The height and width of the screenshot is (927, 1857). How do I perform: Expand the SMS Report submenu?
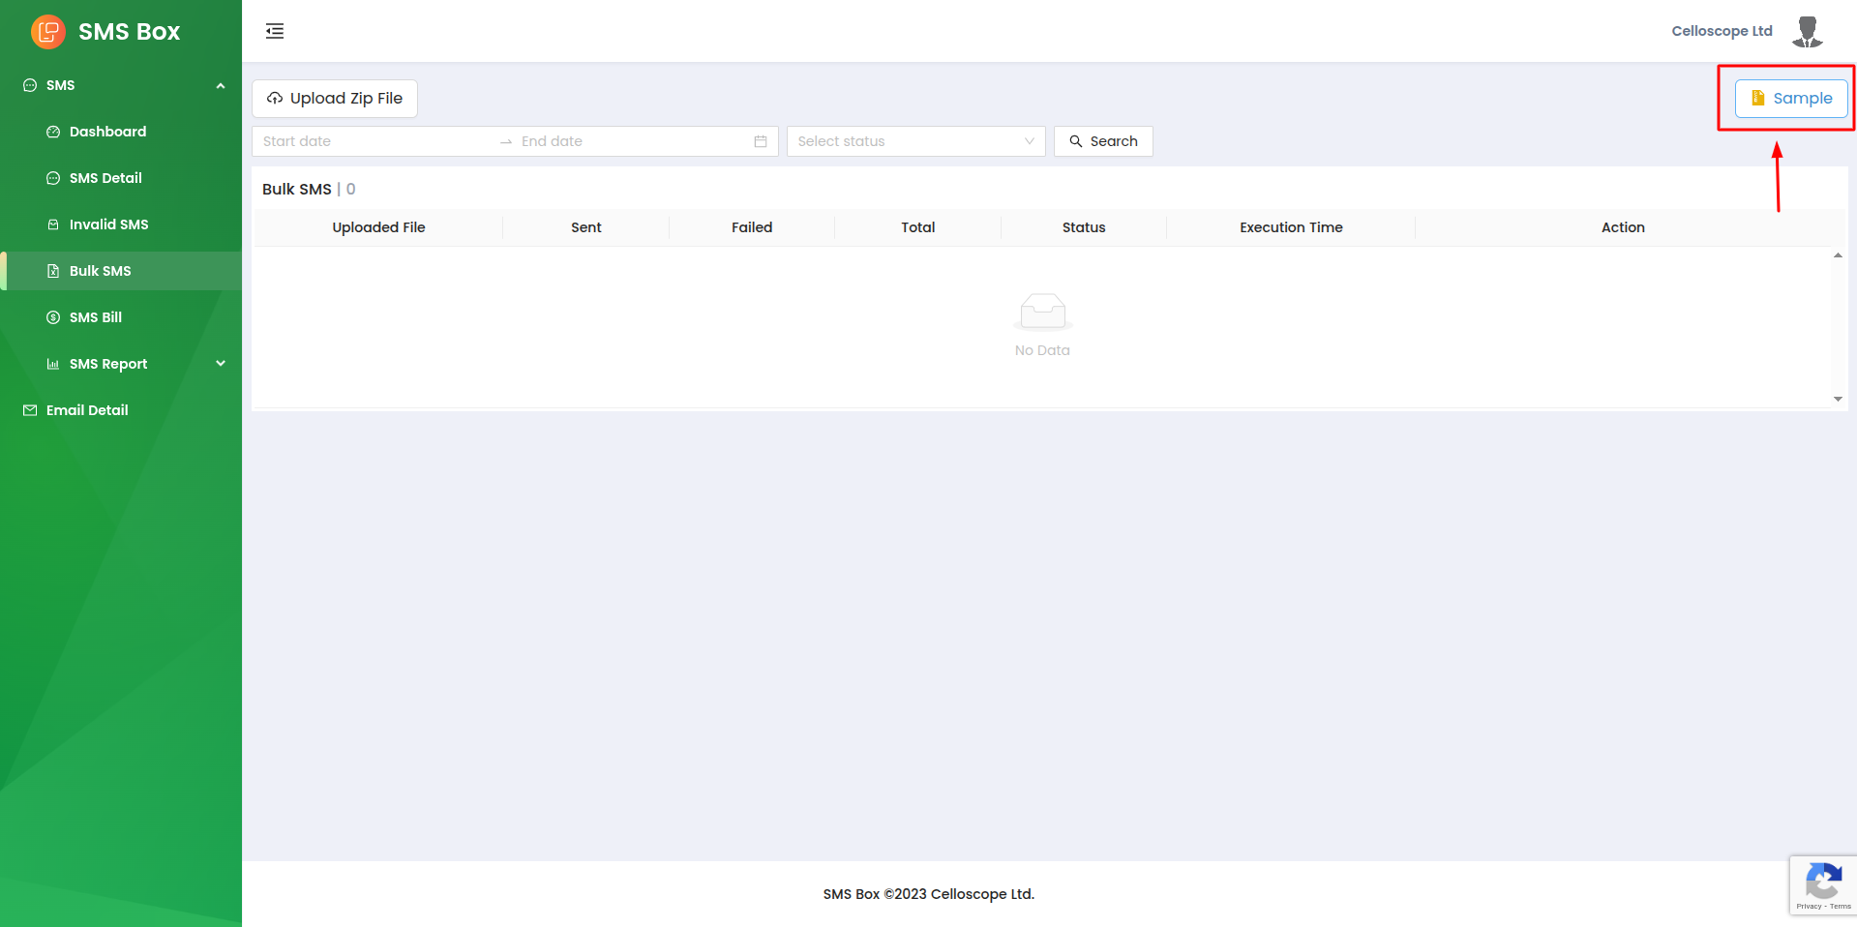pos(221,364)
